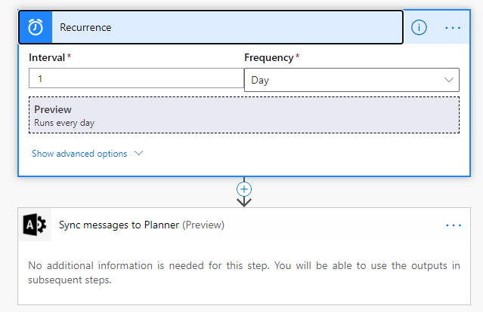This screenshot has width=483, height=312.
Task: Open the Recurrence info icon
Action: click(x=419, y=27)
